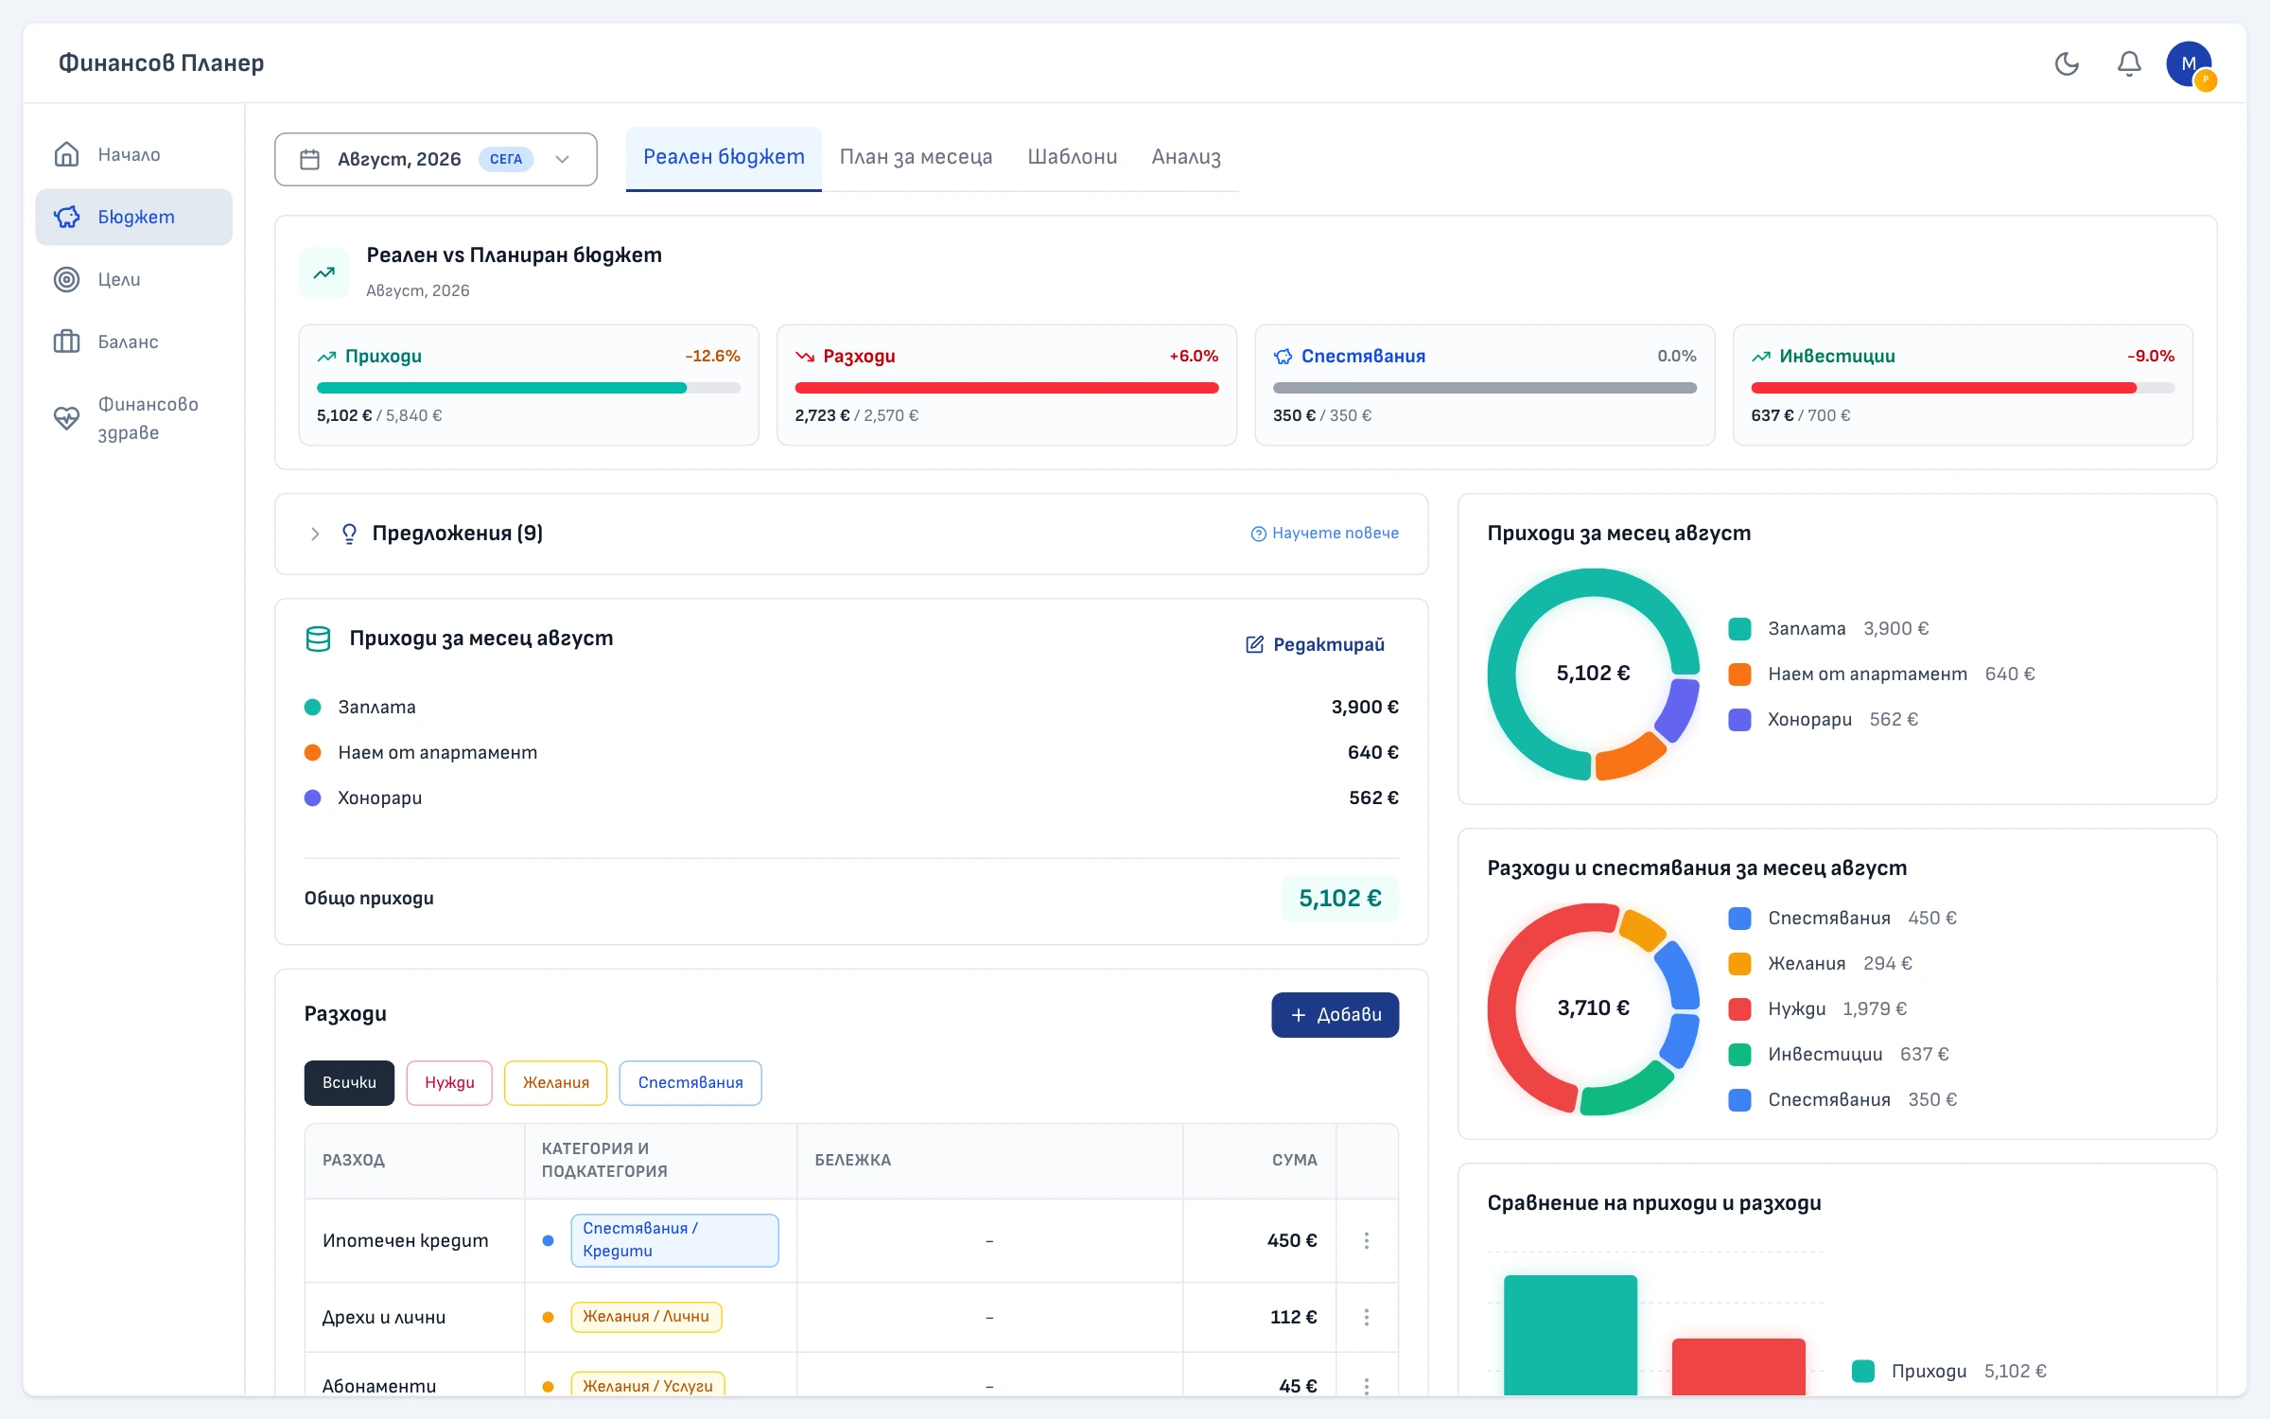Image resolution: width=2270 pixels, height=1419 pixels.
Task: Click the target icon beside Цели
Action: 66,279
